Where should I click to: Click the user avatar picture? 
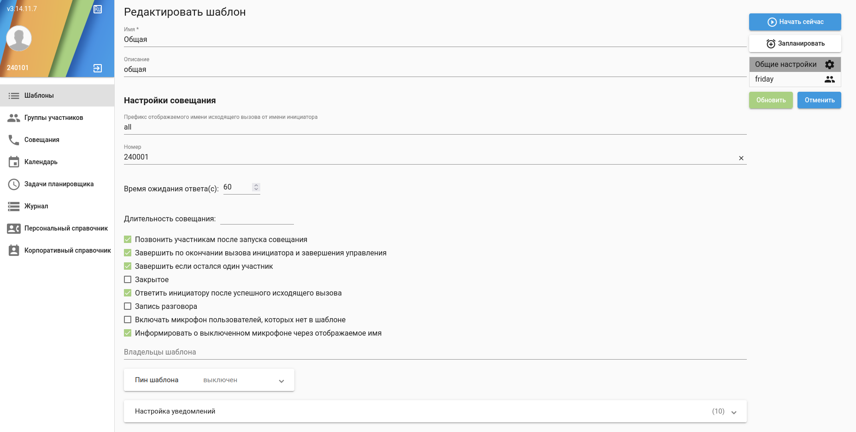19,38
